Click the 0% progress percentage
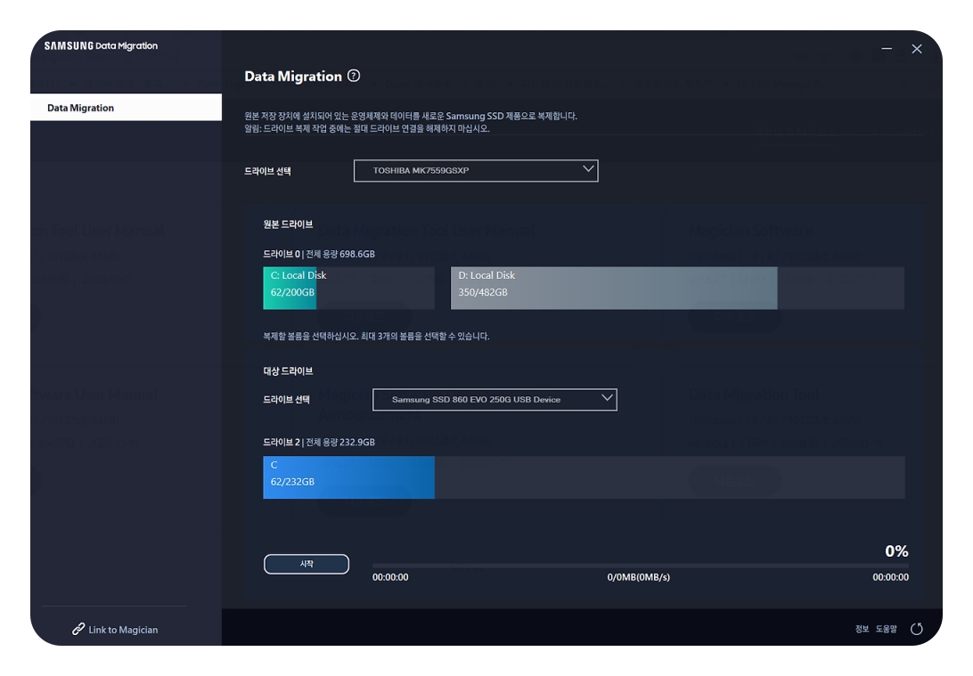 click(x=896, y=550)
